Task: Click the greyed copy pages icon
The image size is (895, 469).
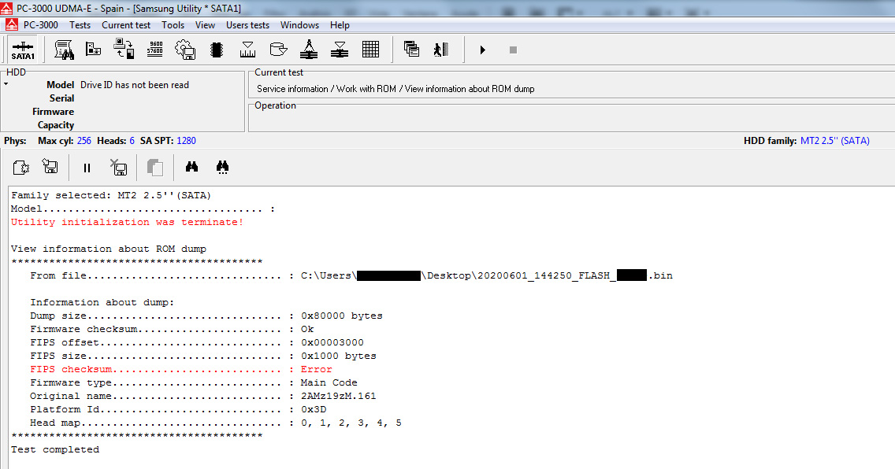Action: tap(154, 168)
